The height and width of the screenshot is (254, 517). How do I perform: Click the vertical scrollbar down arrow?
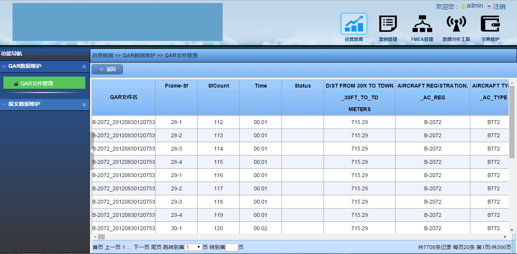tap(512, 230)
